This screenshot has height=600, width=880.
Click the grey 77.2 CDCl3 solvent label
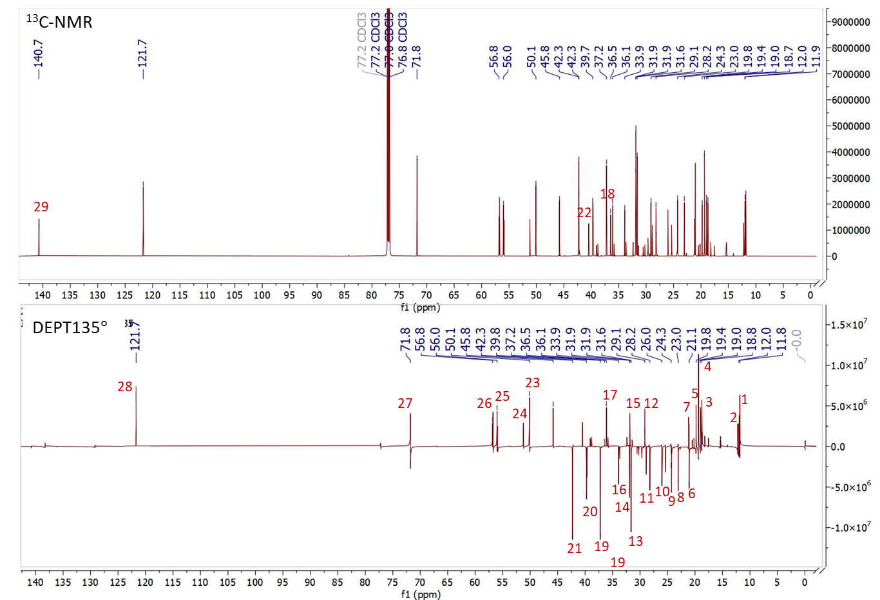[361, 40]
